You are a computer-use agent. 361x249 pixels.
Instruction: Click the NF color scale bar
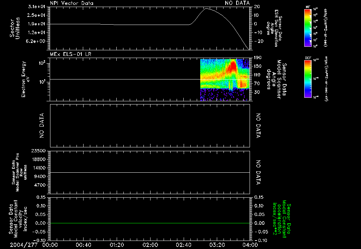pos(308,27)
